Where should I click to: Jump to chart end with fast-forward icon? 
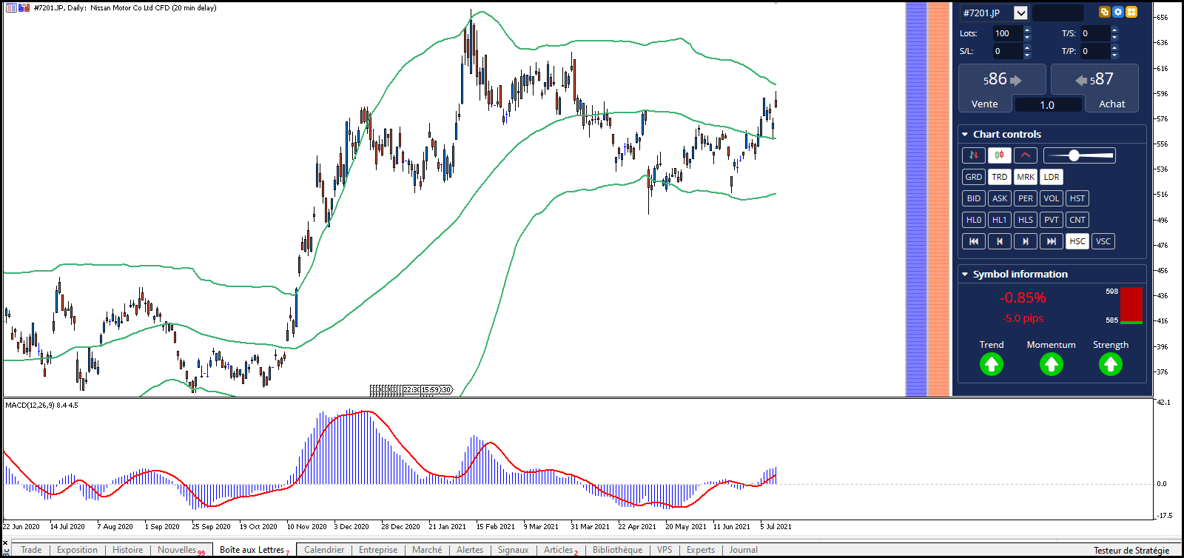[x=1052, y=241]
